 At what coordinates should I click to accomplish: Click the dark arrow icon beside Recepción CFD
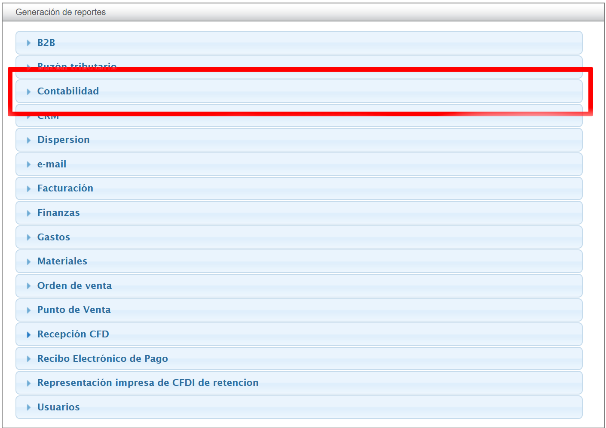tap(29, 334)
